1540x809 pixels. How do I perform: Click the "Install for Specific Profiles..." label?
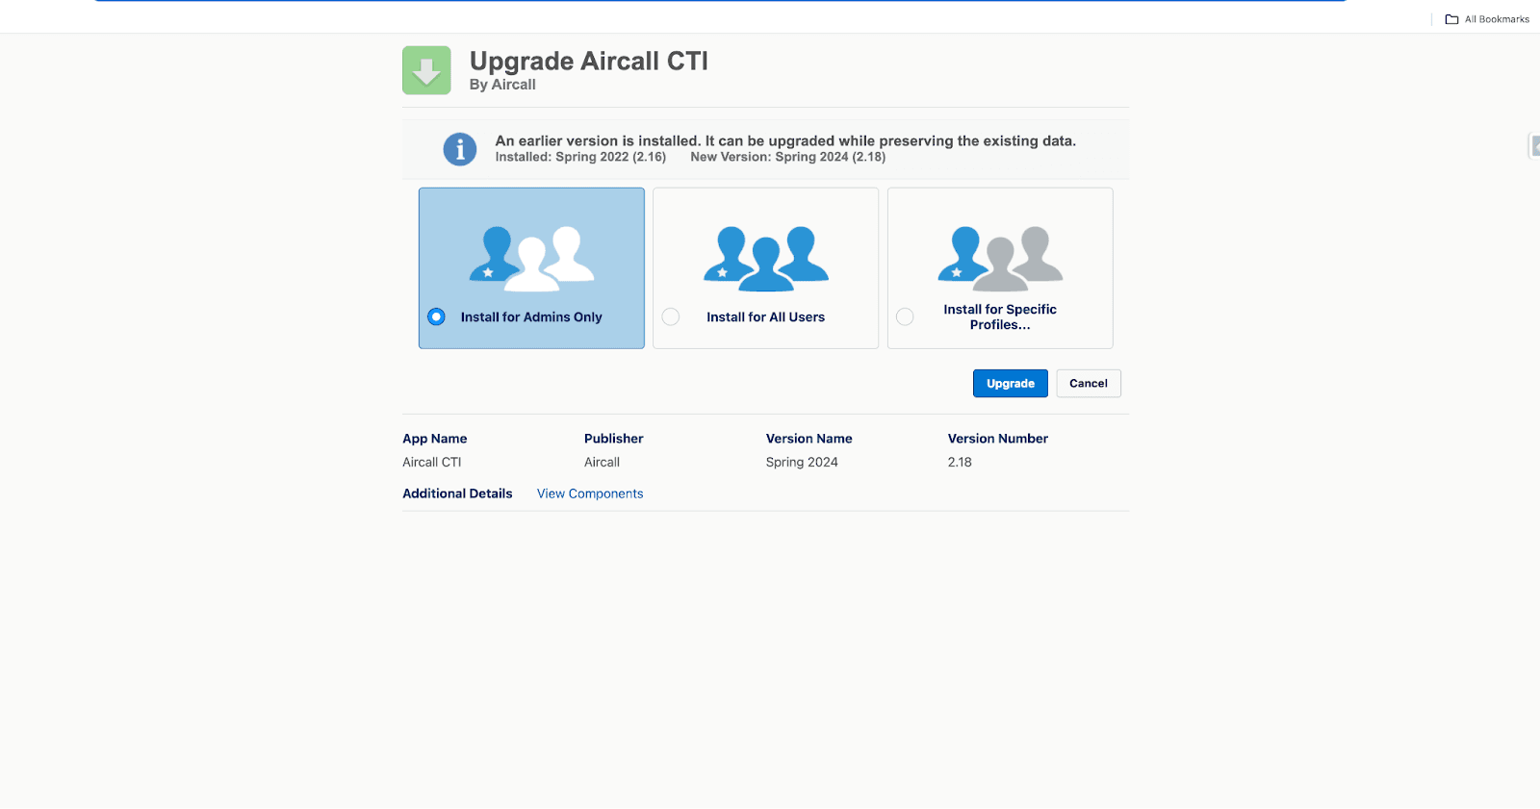pos(999,316)
